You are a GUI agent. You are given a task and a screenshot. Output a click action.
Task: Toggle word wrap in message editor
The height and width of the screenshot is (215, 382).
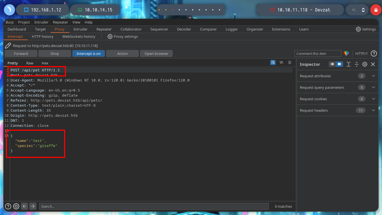(x=273, y=62)
